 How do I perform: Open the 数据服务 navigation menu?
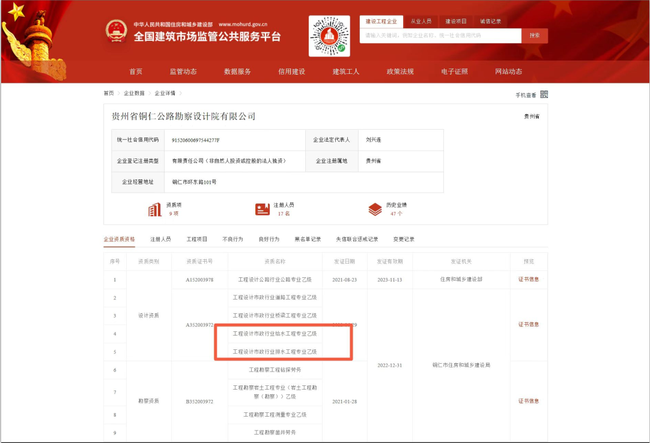coord(237,71)
